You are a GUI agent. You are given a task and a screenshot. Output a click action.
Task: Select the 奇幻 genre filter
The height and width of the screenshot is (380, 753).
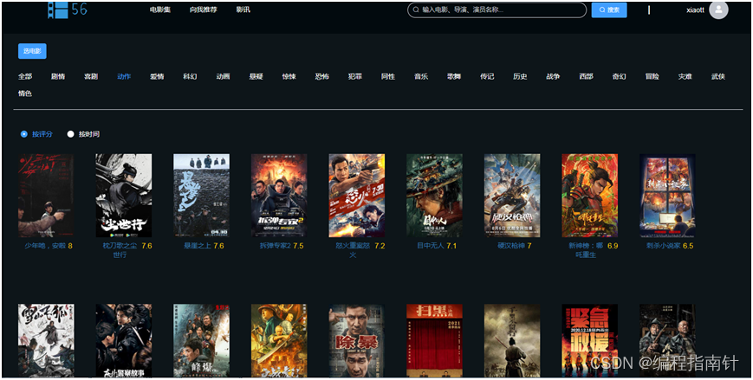point(619,76)
